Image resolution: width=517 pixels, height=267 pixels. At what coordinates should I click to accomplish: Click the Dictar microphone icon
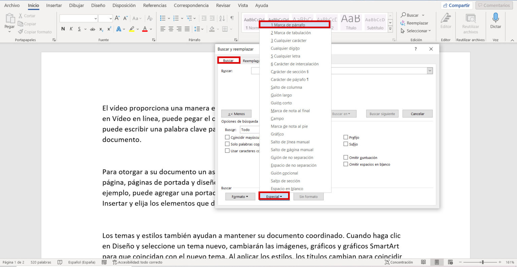[x=495, y=18]
